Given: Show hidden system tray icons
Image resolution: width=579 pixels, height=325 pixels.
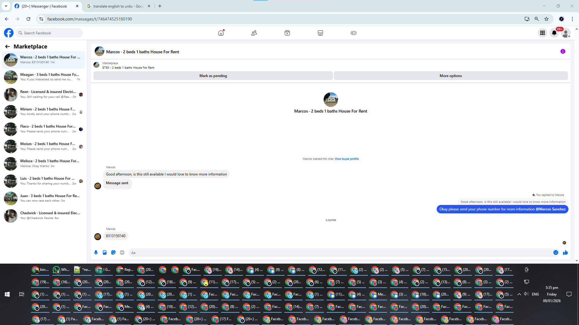Looking at the screenshot, I should [x=519, y=294].
